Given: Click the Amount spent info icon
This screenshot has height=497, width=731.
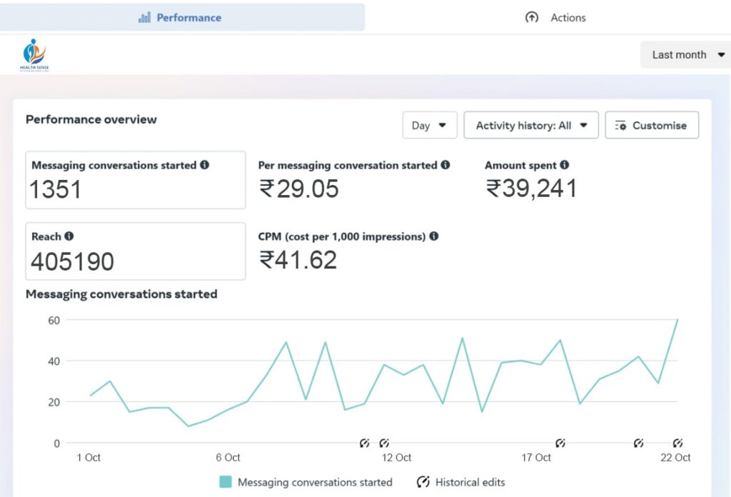Looking at the screenshot, I should click(565, 165).
